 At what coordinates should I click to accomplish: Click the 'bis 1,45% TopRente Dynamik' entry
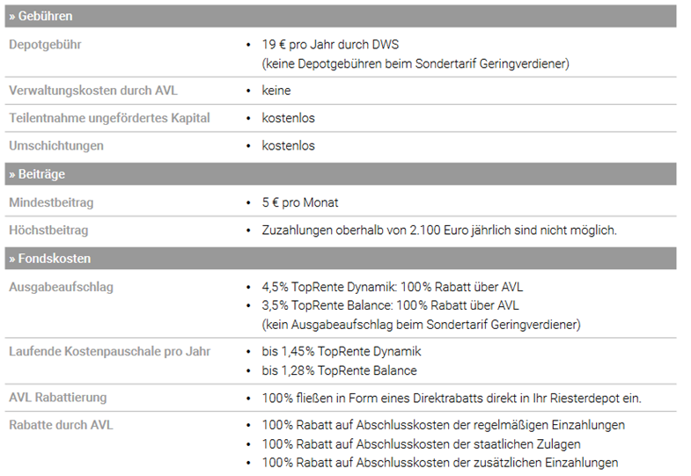pyautogui.click(x=341, y=352)
